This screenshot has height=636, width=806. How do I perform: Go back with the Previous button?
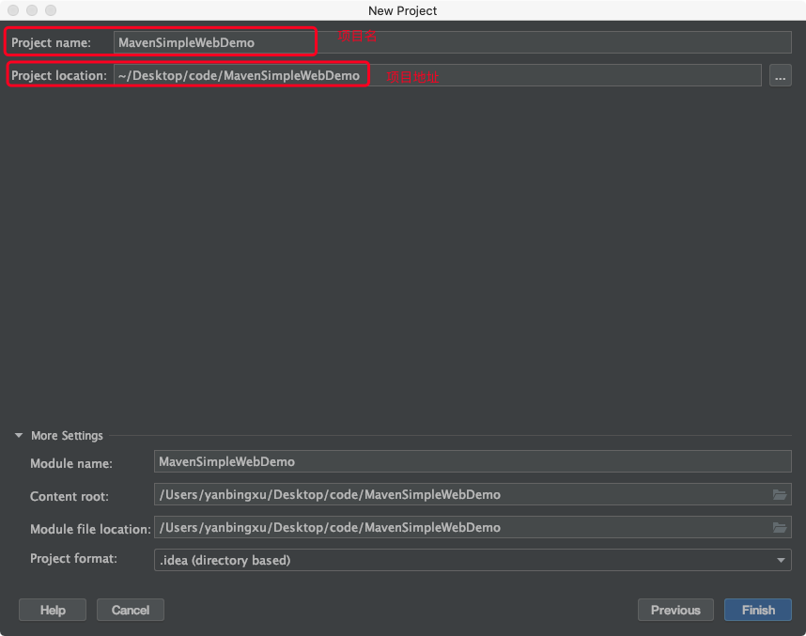pyautogui.click(x=675, y=610)
